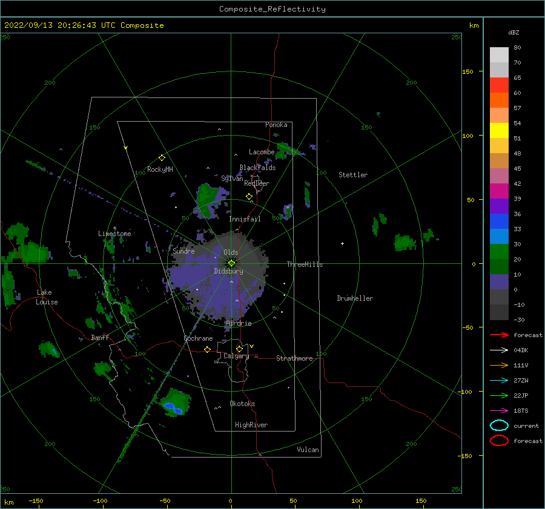Click the yellow diamond marker inside Calgary outline
Screen dimensions: 545x509
(x=239, y=349)
